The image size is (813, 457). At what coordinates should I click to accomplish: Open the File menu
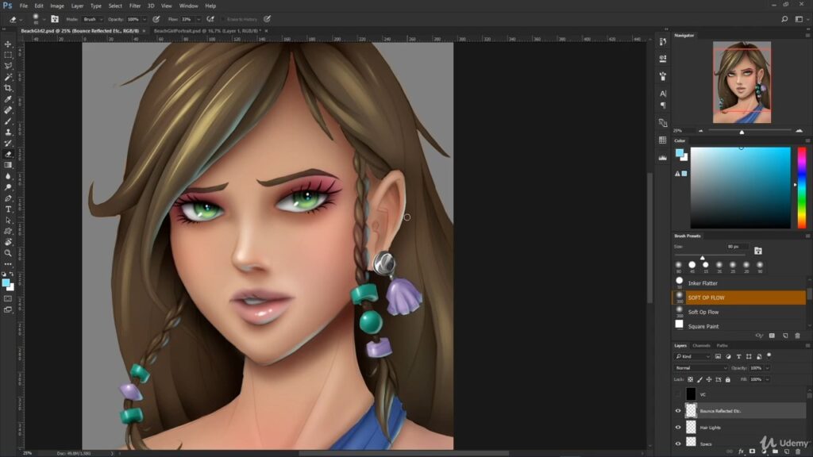pyautogui.click(x=23, y=6)
